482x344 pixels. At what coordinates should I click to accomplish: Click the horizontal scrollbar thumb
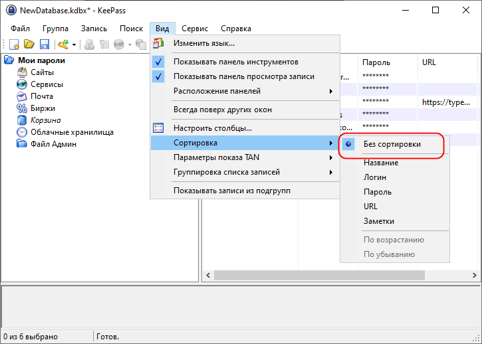point(319,275)
